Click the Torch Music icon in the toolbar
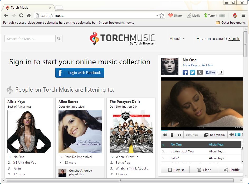Viewport: 249px width, 184px height. (235, 15)
